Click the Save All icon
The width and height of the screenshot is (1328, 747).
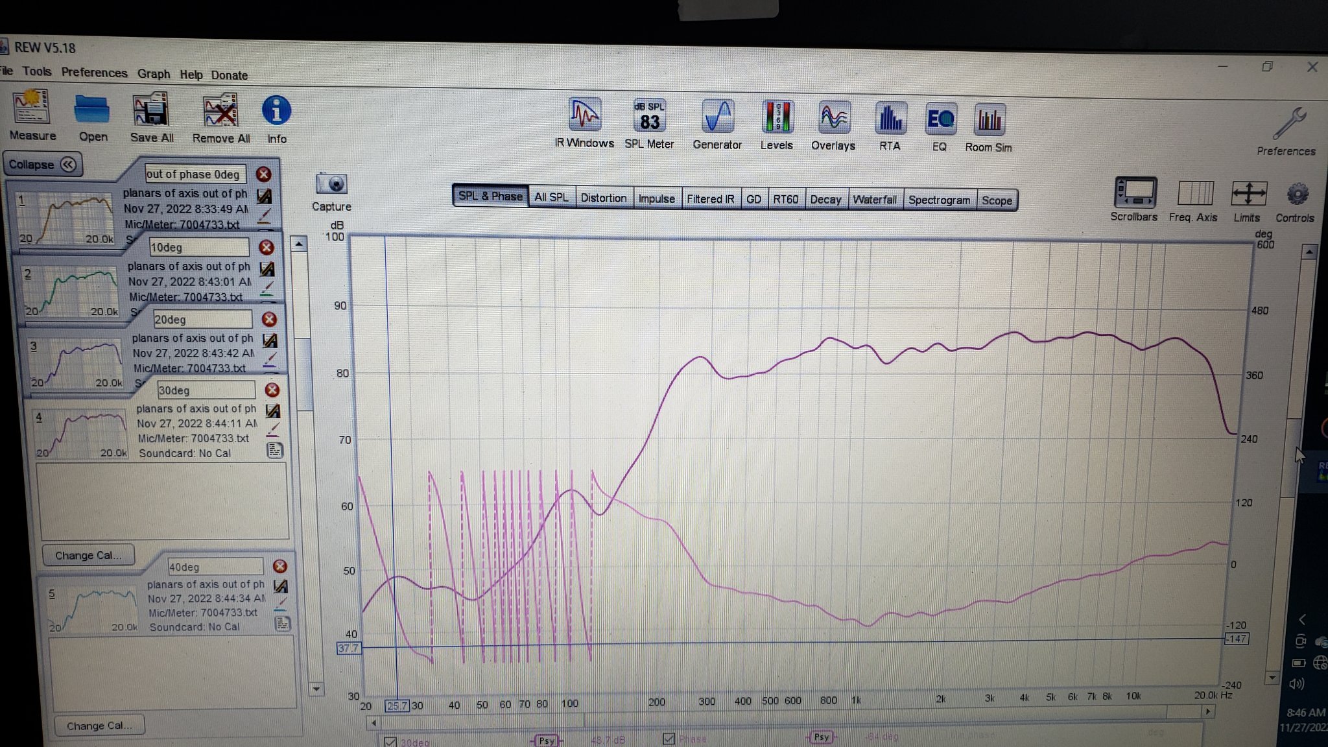tap(151, 110)
